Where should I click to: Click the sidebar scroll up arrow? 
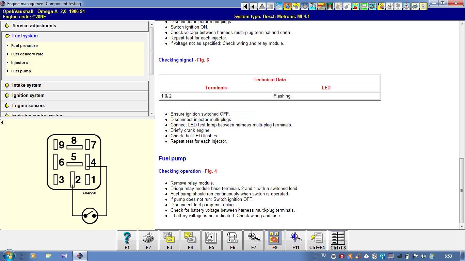(152, 24)
